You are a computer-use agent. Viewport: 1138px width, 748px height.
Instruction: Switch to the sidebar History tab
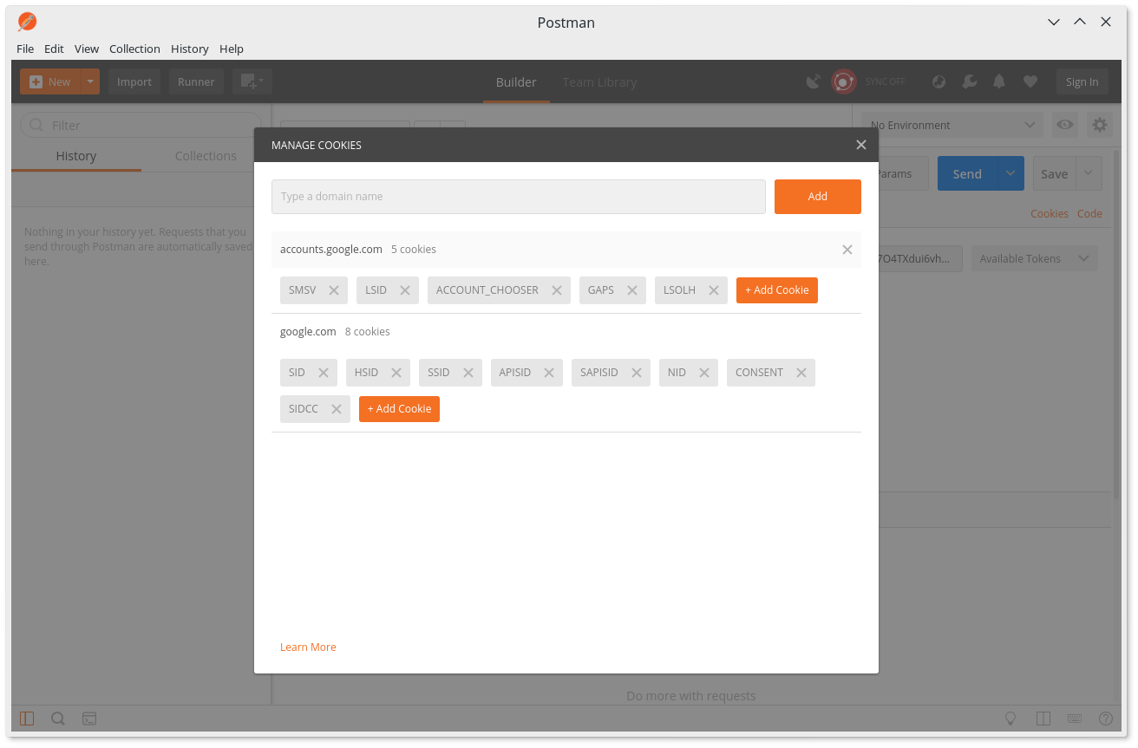[76, 156]
